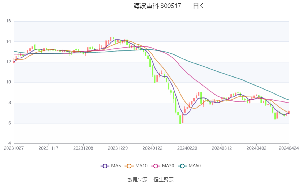Pick the 20231229 x-axis date
301x183 pixels.
118,148
